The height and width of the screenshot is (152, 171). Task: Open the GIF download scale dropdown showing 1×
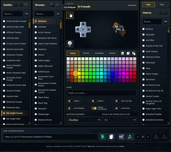[x=119, y=120]
